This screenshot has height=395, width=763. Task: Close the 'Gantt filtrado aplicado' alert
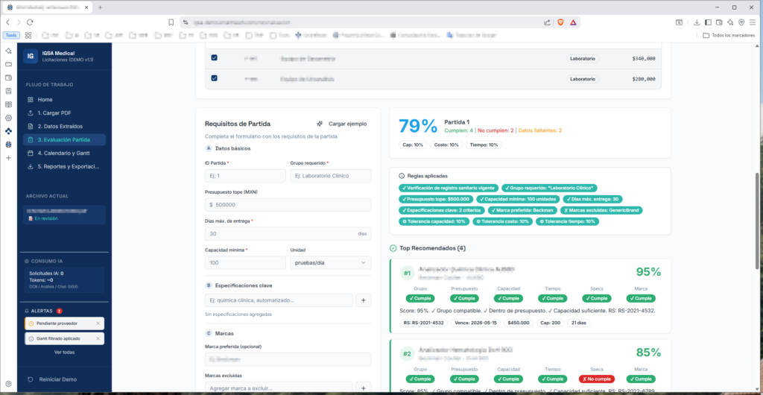[98, 338]
